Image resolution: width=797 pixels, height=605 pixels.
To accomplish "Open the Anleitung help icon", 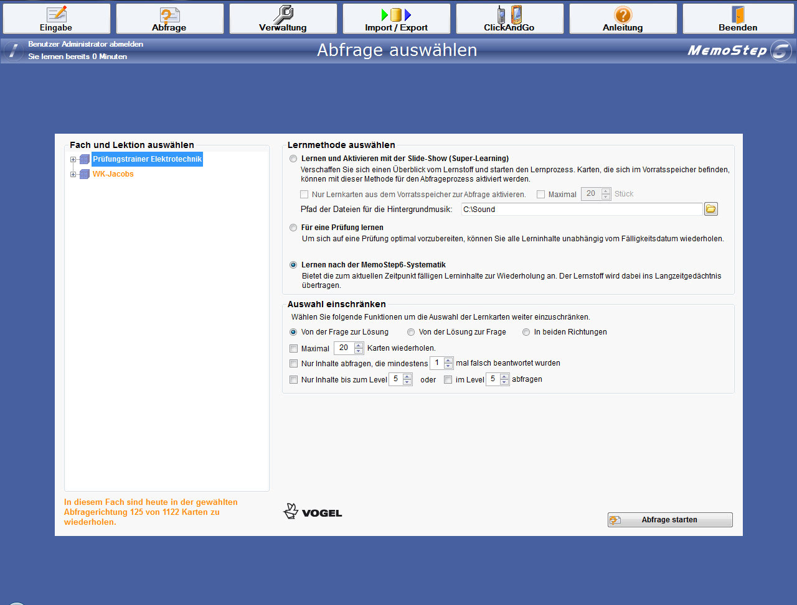I will point(623,14).
